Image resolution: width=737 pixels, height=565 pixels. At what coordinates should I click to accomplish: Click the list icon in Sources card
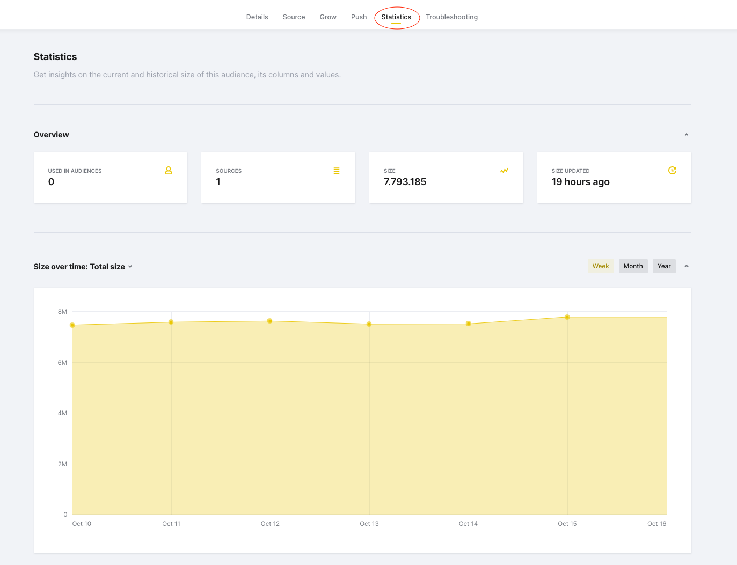337,171
